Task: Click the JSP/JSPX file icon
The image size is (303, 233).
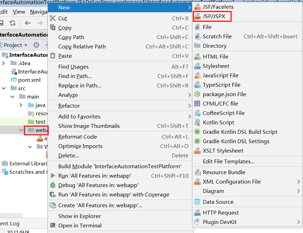Action: 197,16
